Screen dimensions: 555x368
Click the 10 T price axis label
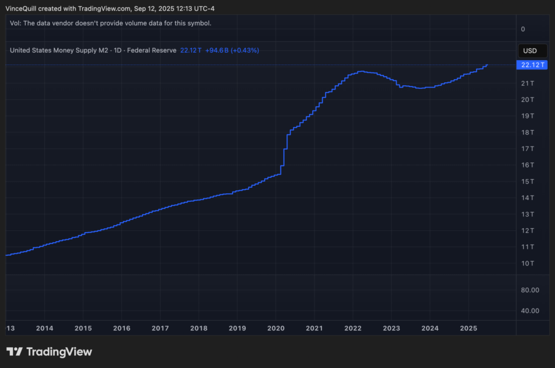click(x=527, y=263)
